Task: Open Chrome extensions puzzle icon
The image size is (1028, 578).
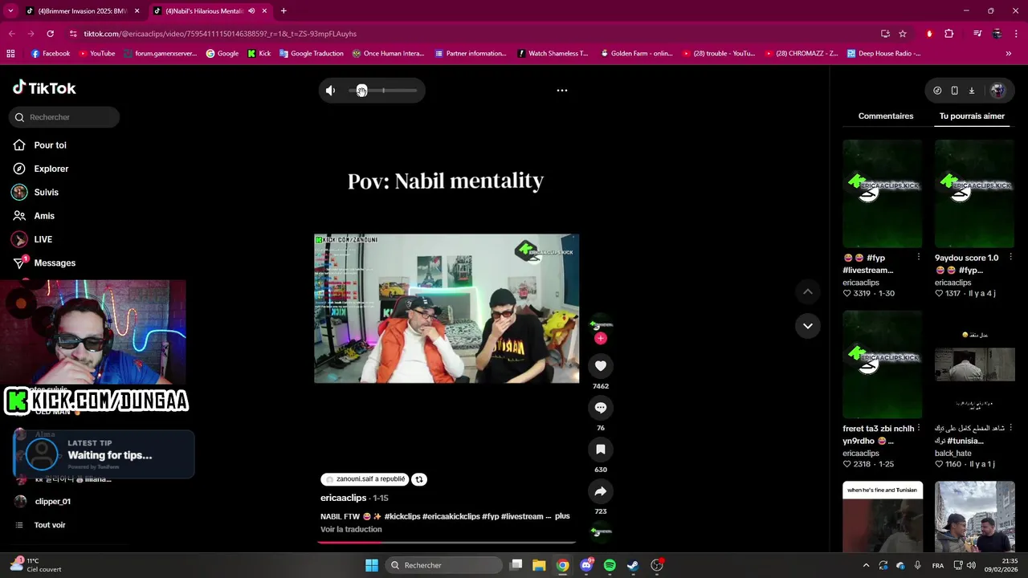Action: 949,34
